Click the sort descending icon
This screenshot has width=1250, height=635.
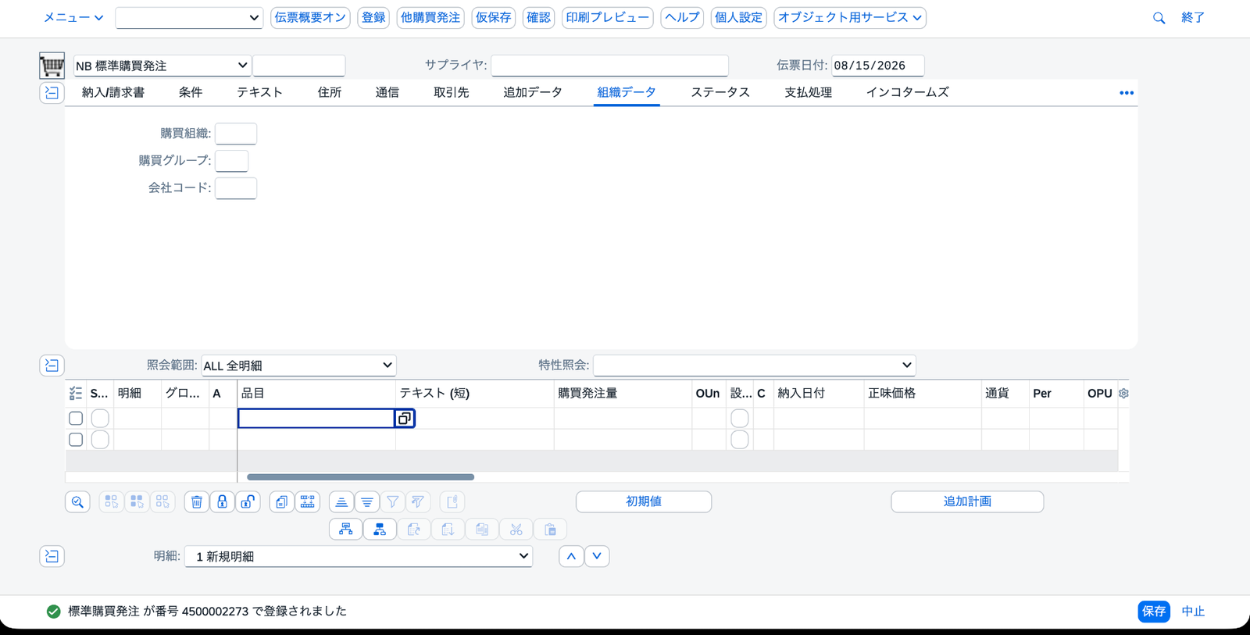tap(367, 502)
